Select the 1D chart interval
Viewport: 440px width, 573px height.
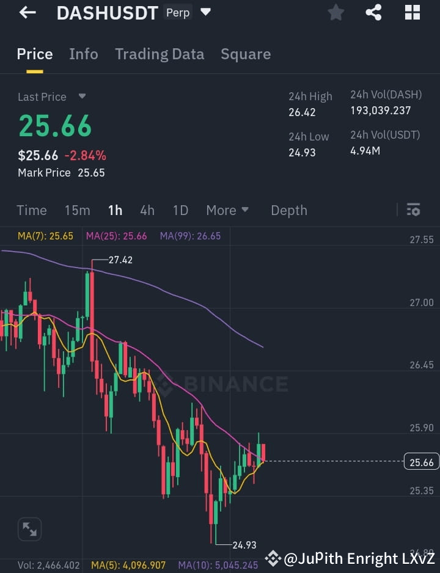(180, 210)
